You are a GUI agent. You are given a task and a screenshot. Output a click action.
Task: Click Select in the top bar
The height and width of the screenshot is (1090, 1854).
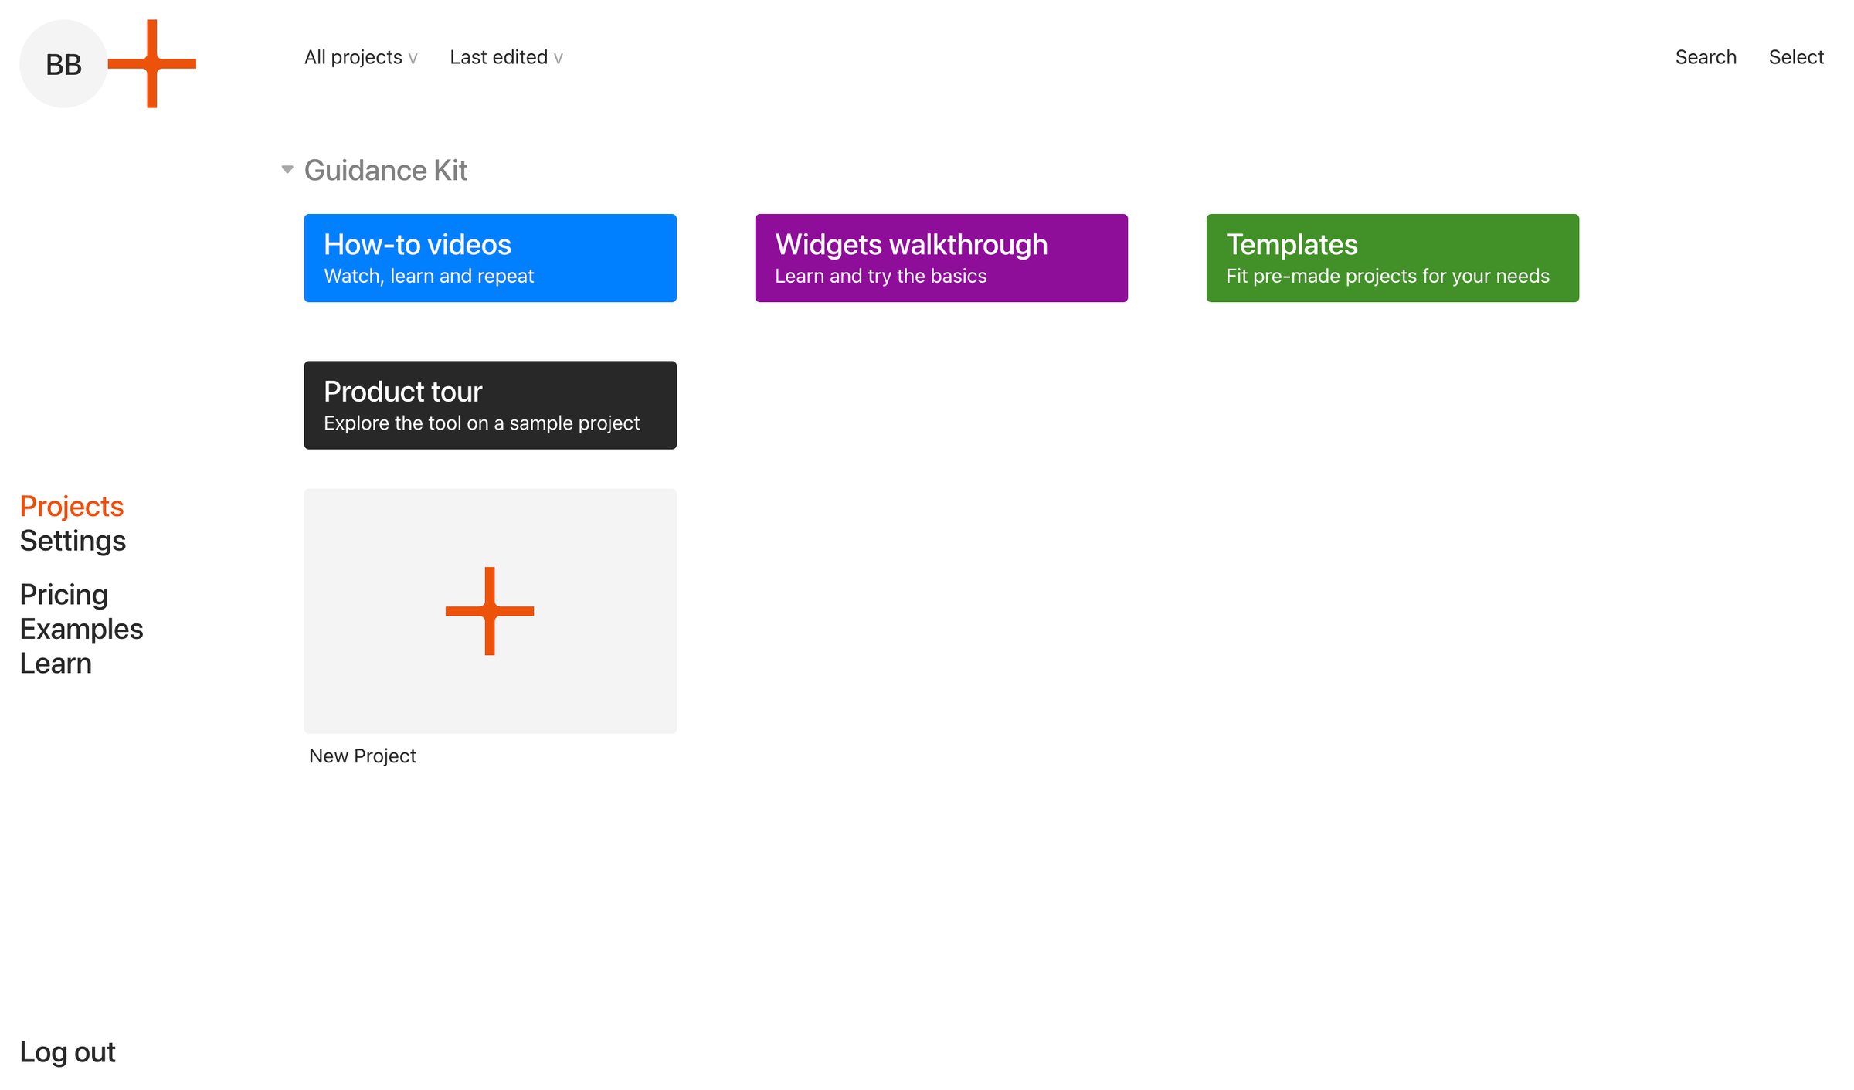pyautogui.click(x=1796, y=57)
